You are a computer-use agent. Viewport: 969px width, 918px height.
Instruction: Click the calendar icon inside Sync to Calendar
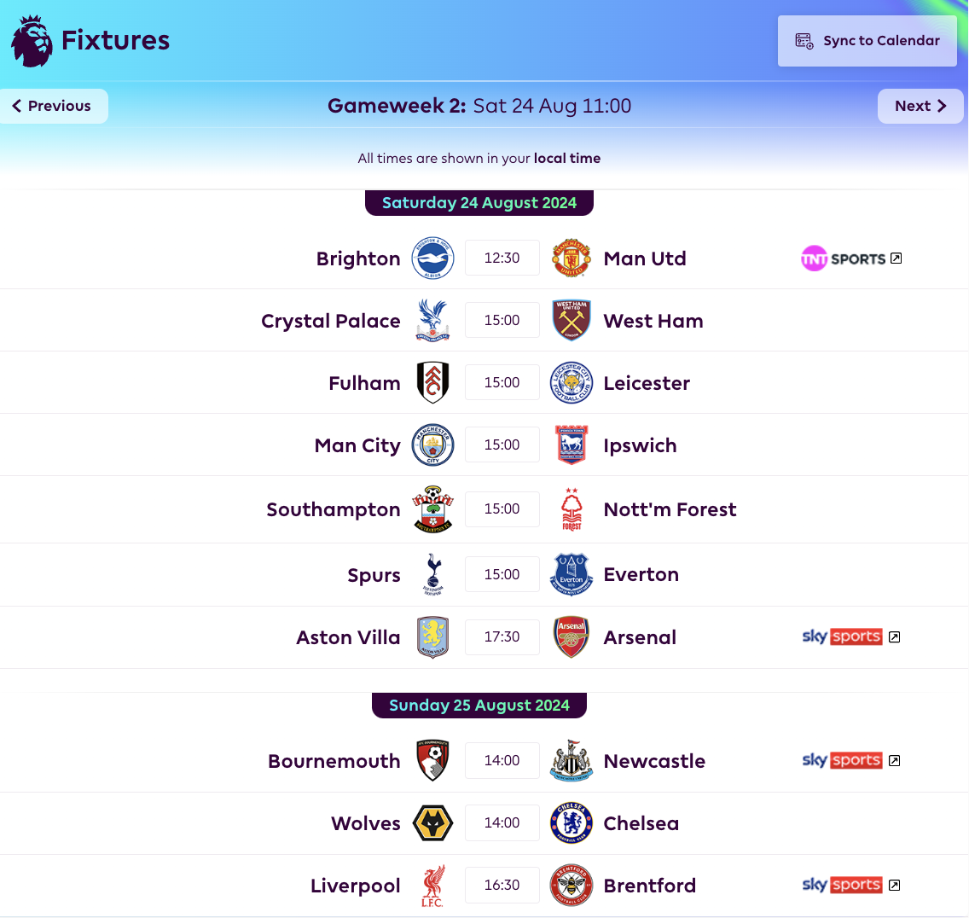click(802, 40)
